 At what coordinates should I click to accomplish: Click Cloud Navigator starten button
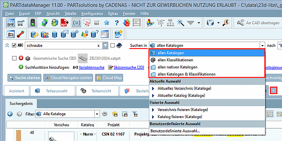68,78
